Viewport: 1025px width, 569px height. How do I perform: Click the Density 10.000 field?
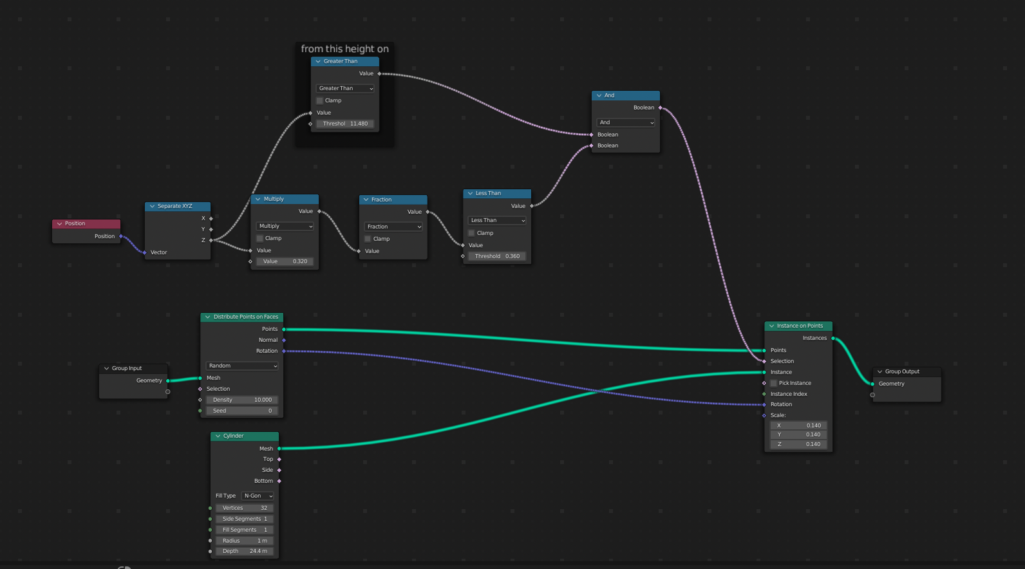click(x=242, y=400)
